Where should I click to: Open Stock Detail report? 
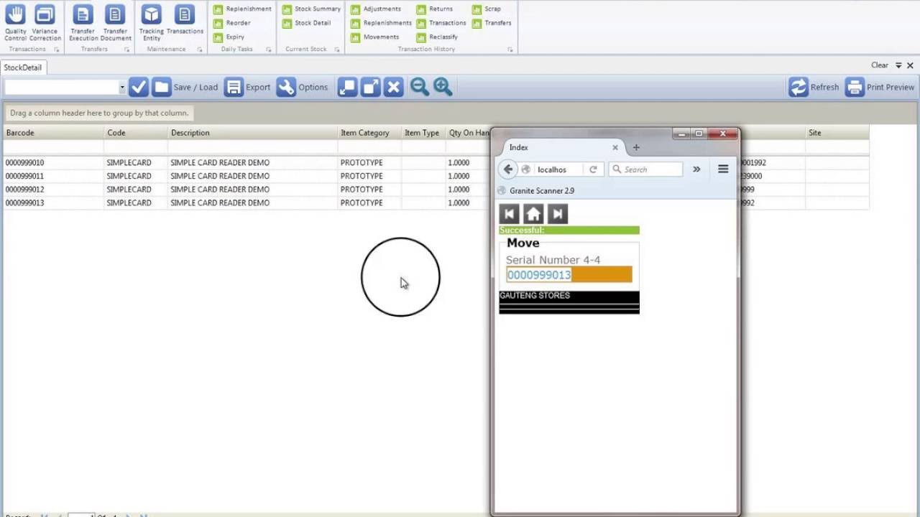306,23
